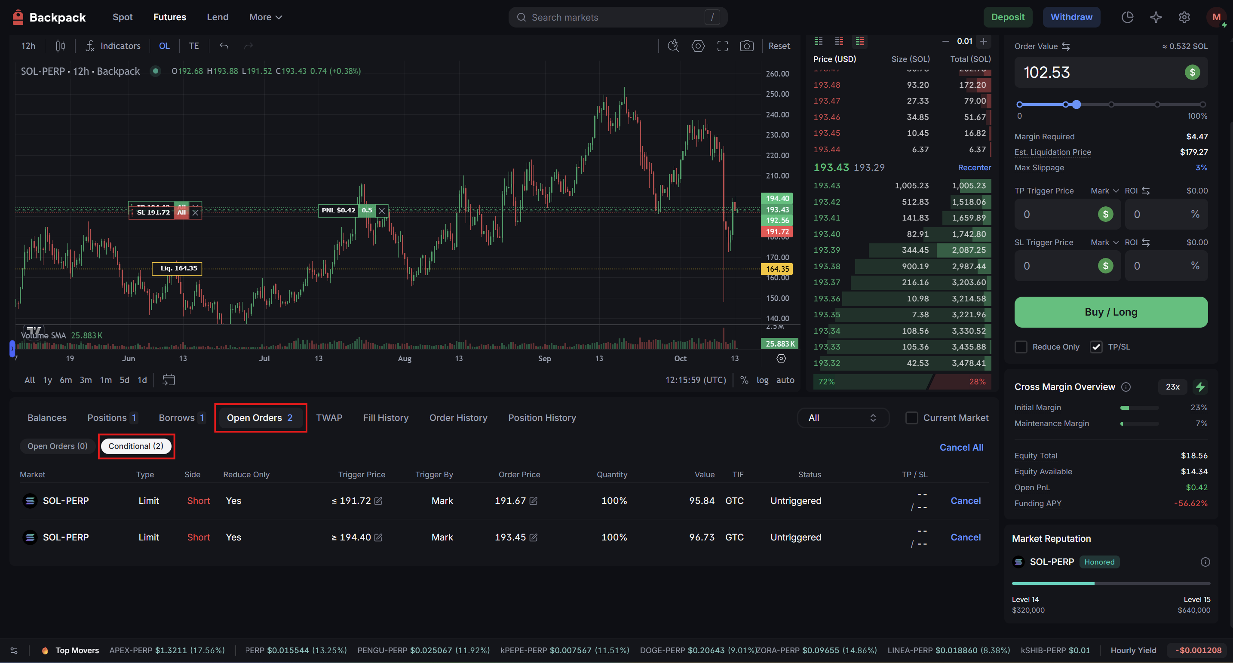This screenshot has width=1233, height=663.
Task: Show asks-only order book view
Action: pos(839,42)
